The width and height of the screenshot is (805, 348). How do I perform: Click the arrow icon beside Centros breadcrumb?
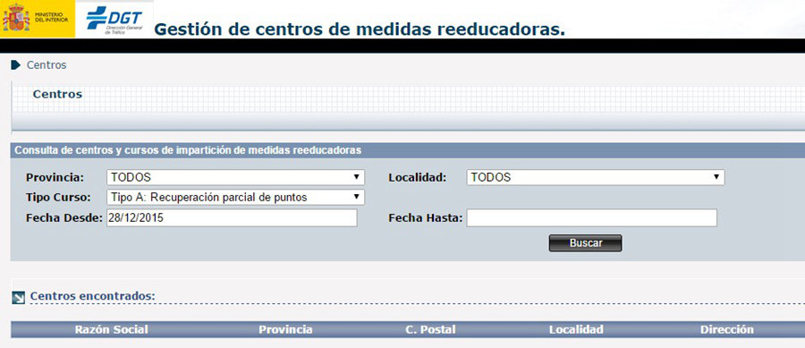(x=16, y=65)
